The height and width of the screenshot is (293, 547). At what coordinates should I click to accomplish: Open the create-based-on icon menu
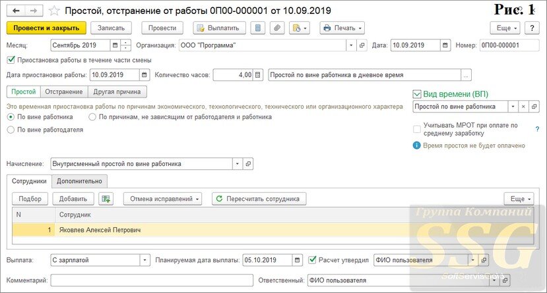pos(300,28)
